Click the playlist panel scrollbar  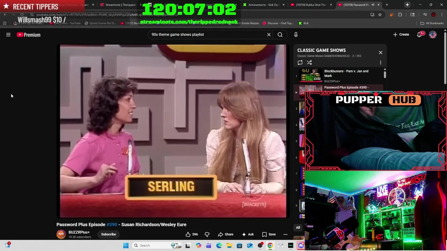[x=385, y=74]
